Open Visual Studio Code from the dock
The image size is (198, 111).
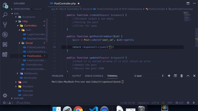[93, 109]
